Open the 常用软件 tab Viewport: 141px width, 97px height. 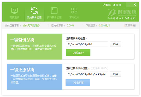tap(74, 13)
